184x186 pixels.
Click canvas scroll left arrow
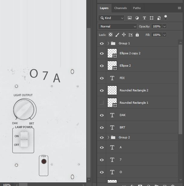17,185
